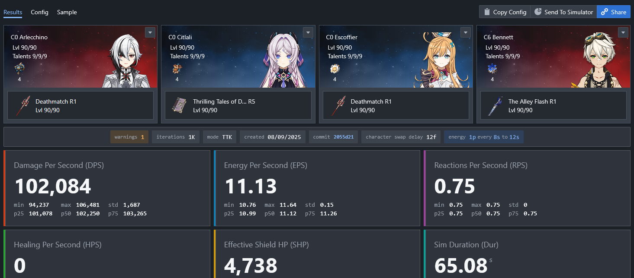The height and width of the screenshot is (278, 634).
Task: Click the Sim Duration (Dur) card title
Action: (466, 245)
